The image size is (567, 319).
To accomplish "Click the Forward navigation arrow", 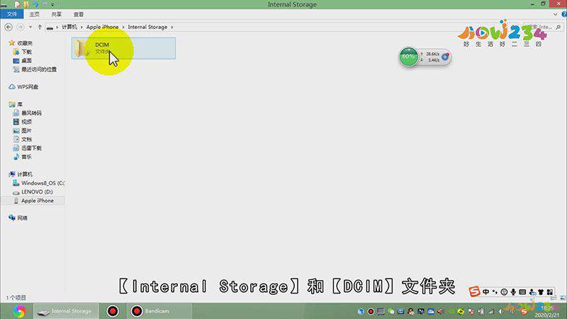I will click(21, 27).
